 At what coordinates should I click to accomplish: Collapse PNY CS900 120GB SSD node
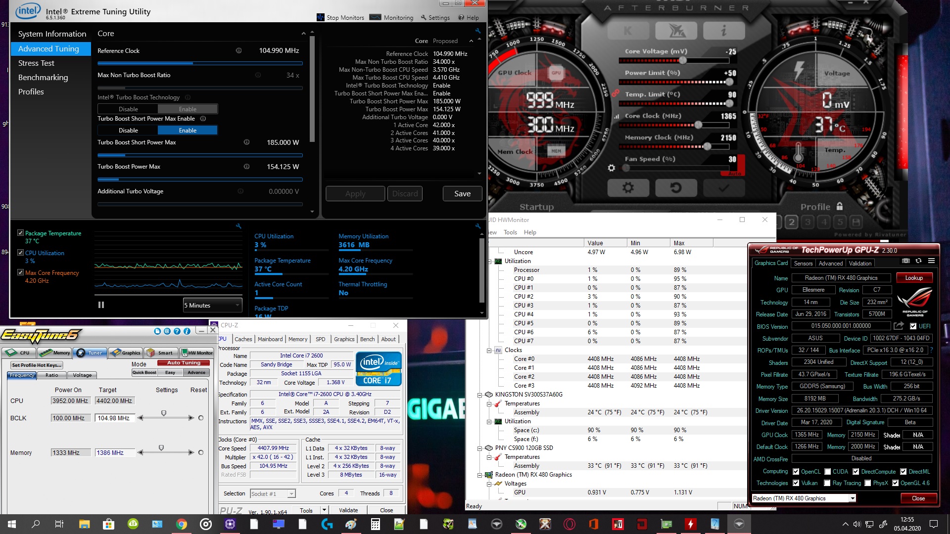[479, 448]
